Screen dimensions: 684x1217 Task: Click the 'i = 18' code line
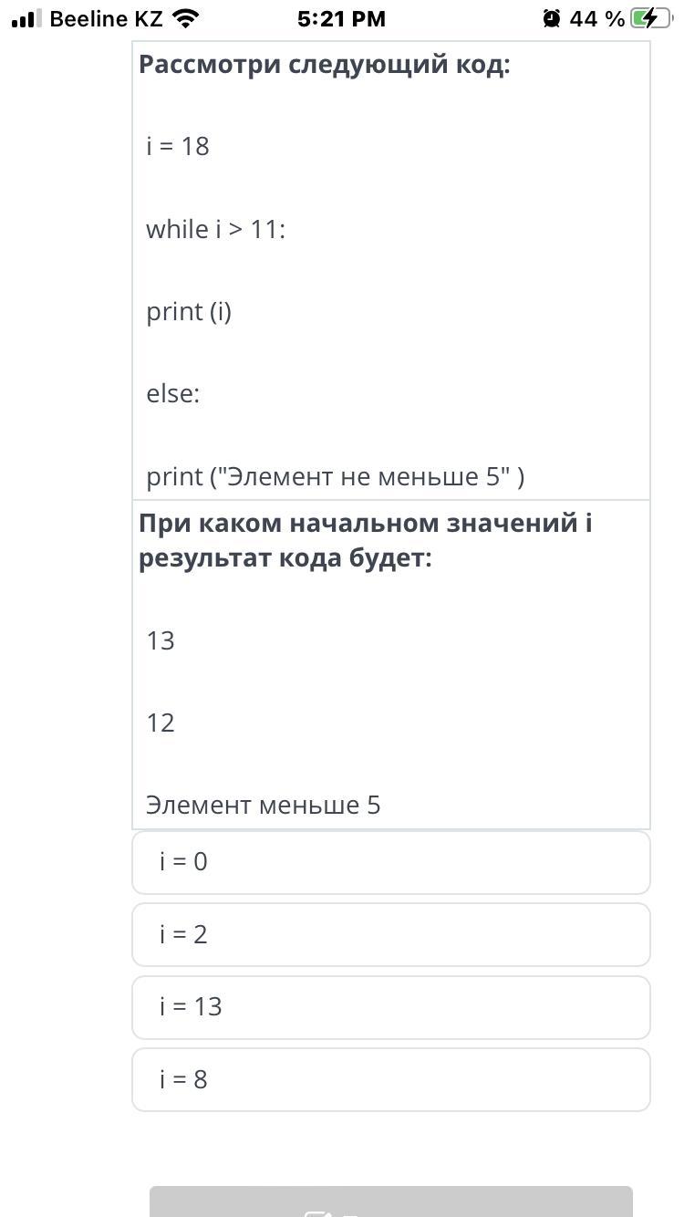click(x=178, y=146)
